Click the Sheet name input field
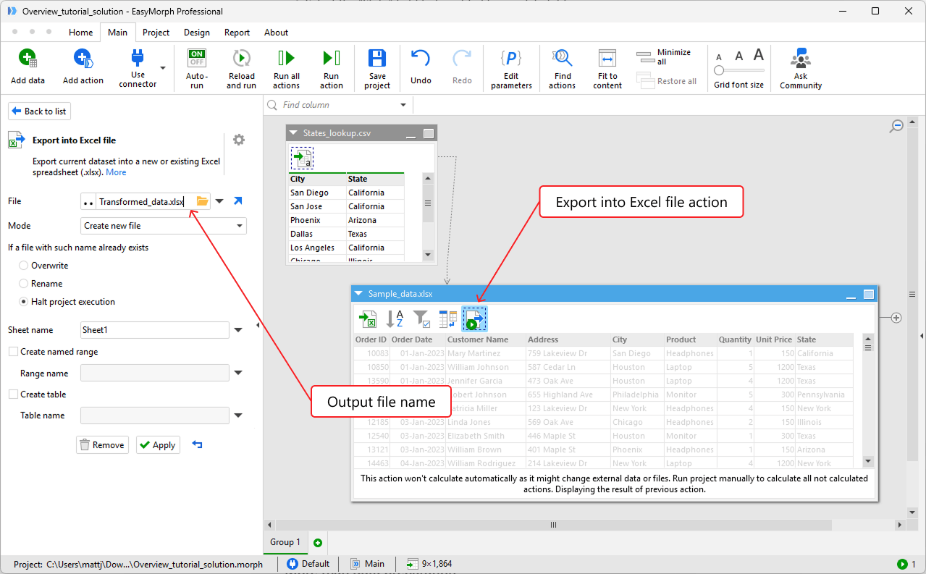This screenshot has height=574, width=926. (155, 330)
